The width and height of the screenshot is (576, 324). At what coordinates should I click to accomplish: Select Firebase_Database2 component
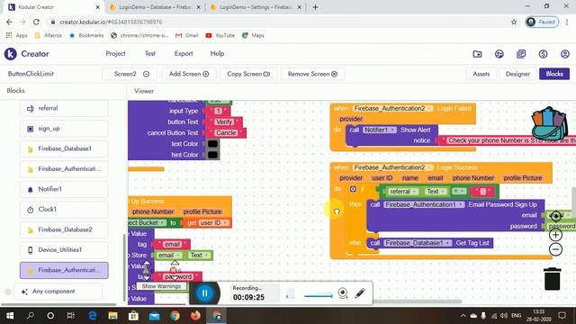click(x=64, y=229)
